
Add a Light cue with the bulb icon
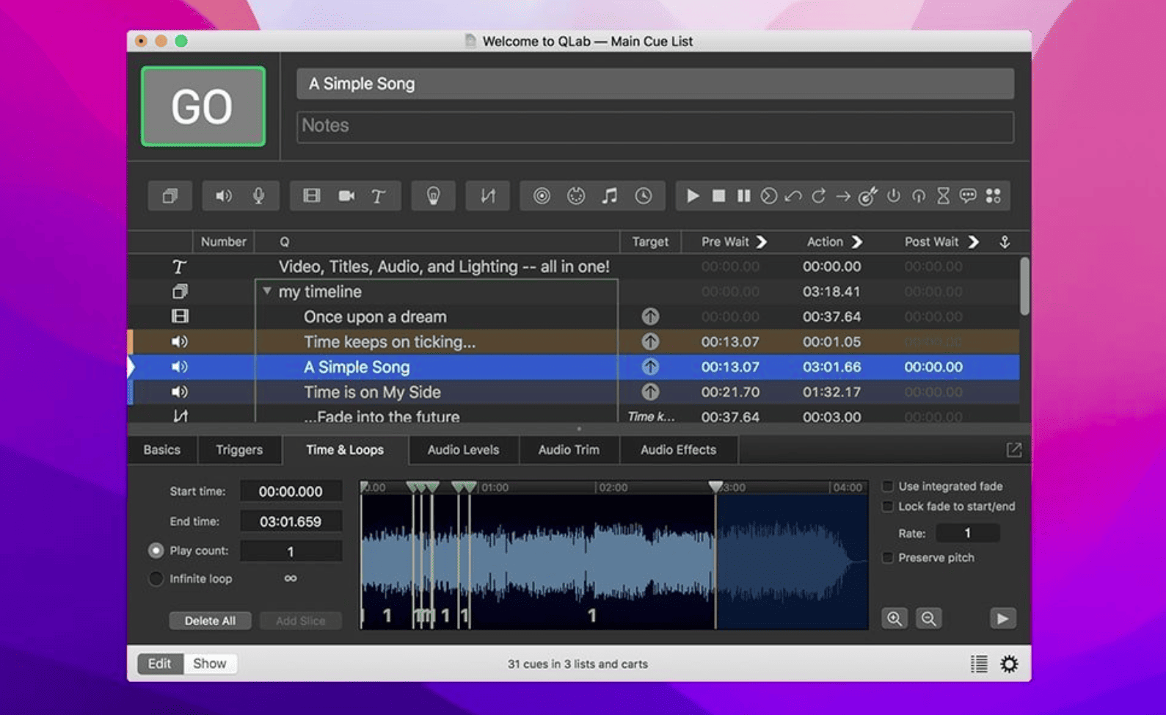(x=434, y=196)
